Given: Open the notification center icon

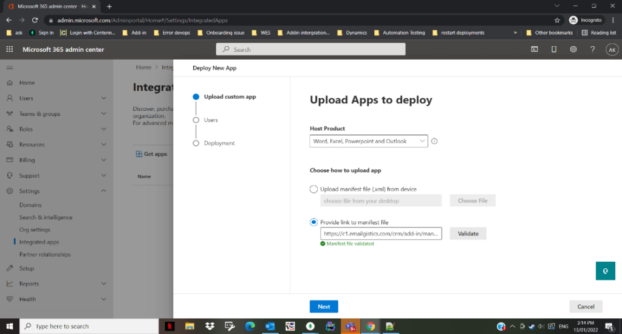Looking at the screenshot, I should [x=609, y=327].
